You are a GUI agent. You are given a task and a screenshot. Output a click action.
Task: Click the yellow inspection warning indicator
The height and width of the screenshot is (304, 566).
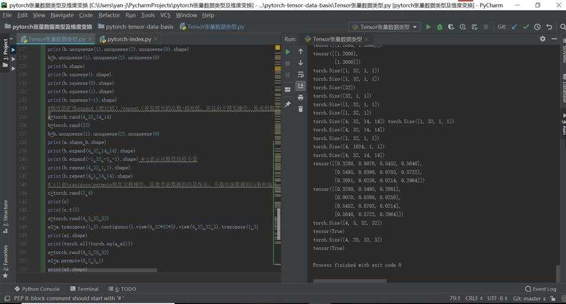coord(278,47)
